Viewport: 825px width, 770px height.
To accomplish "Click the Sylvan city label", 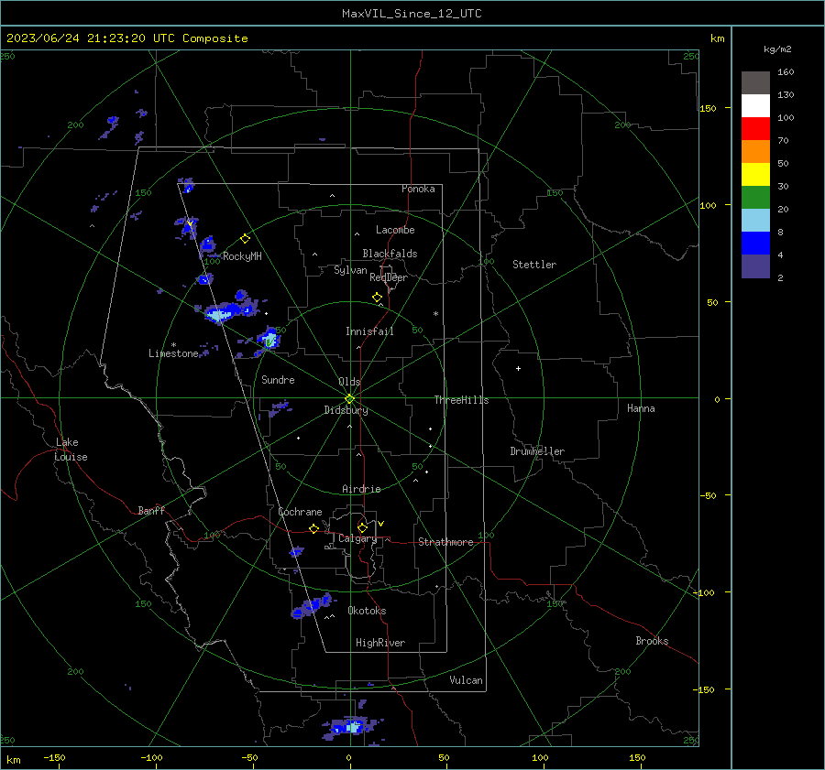I will click(x=350, y=270).
